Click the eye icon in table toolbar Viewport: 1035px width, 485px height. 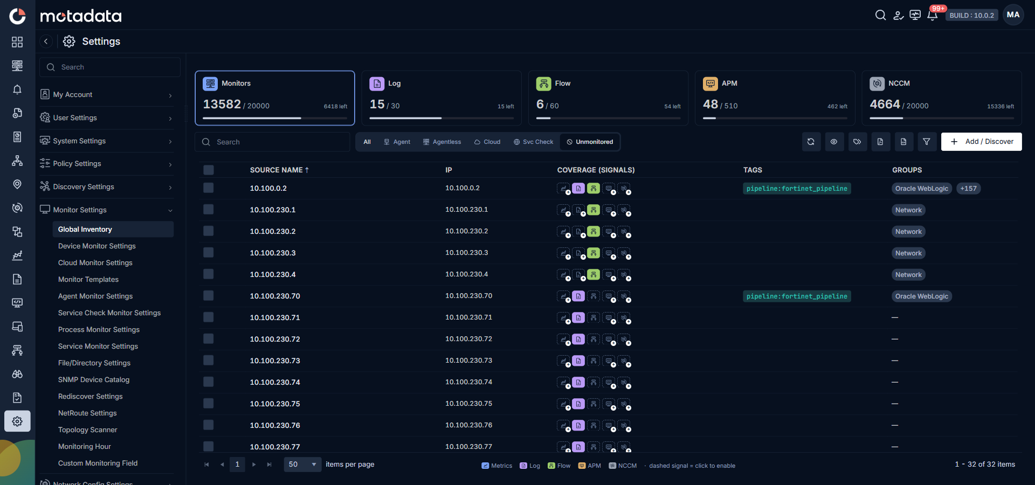pyautogui.click(x=834, y=142)
